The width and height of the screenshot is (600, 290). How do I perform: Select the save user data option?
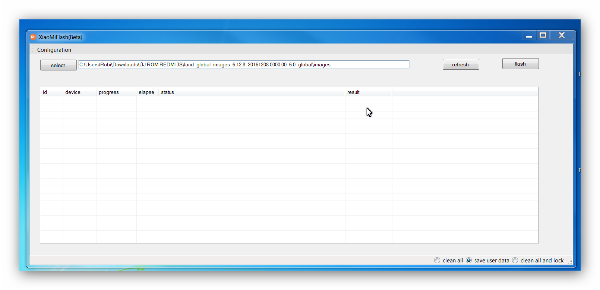[x=488, y=261]
